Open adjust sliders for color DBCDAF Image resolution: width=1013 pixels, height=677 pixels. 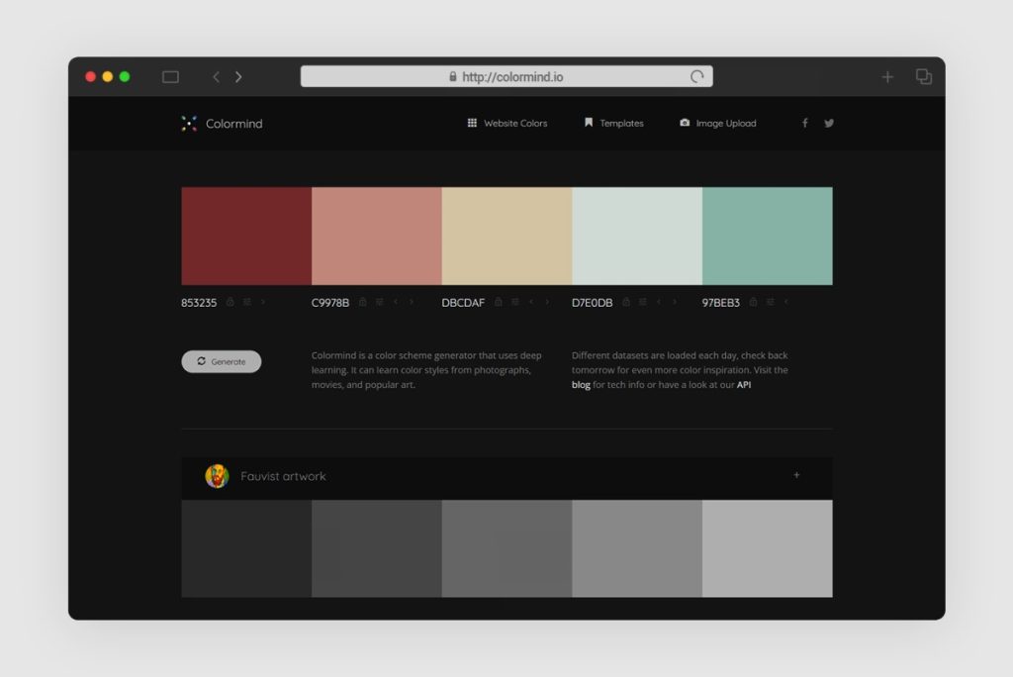[514, 302]
